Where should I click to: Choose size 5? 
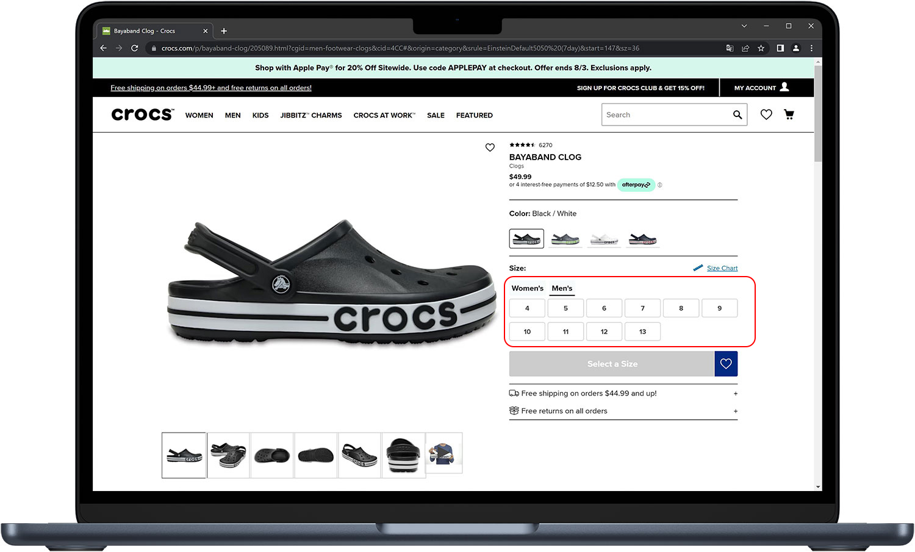pos(565,308)
